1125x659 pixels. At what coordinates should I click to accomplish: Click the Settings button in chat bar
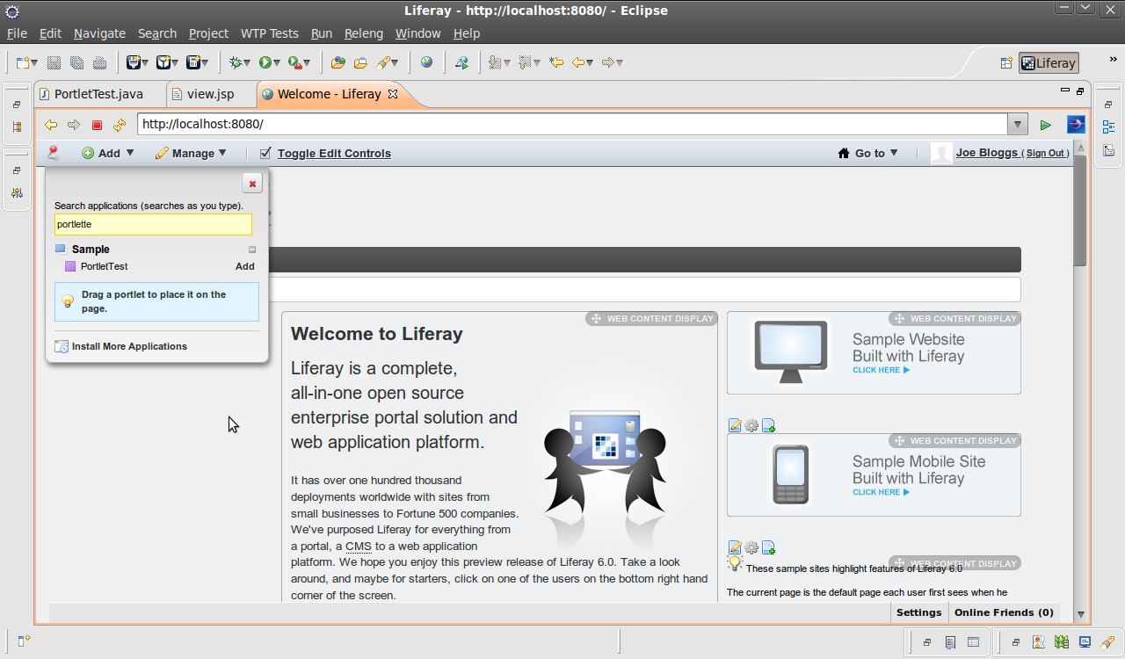pyautogui.click(x=918, y=612)
